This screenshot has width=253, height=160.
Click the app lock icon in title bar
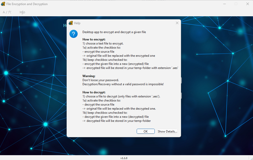pos(3,4)
